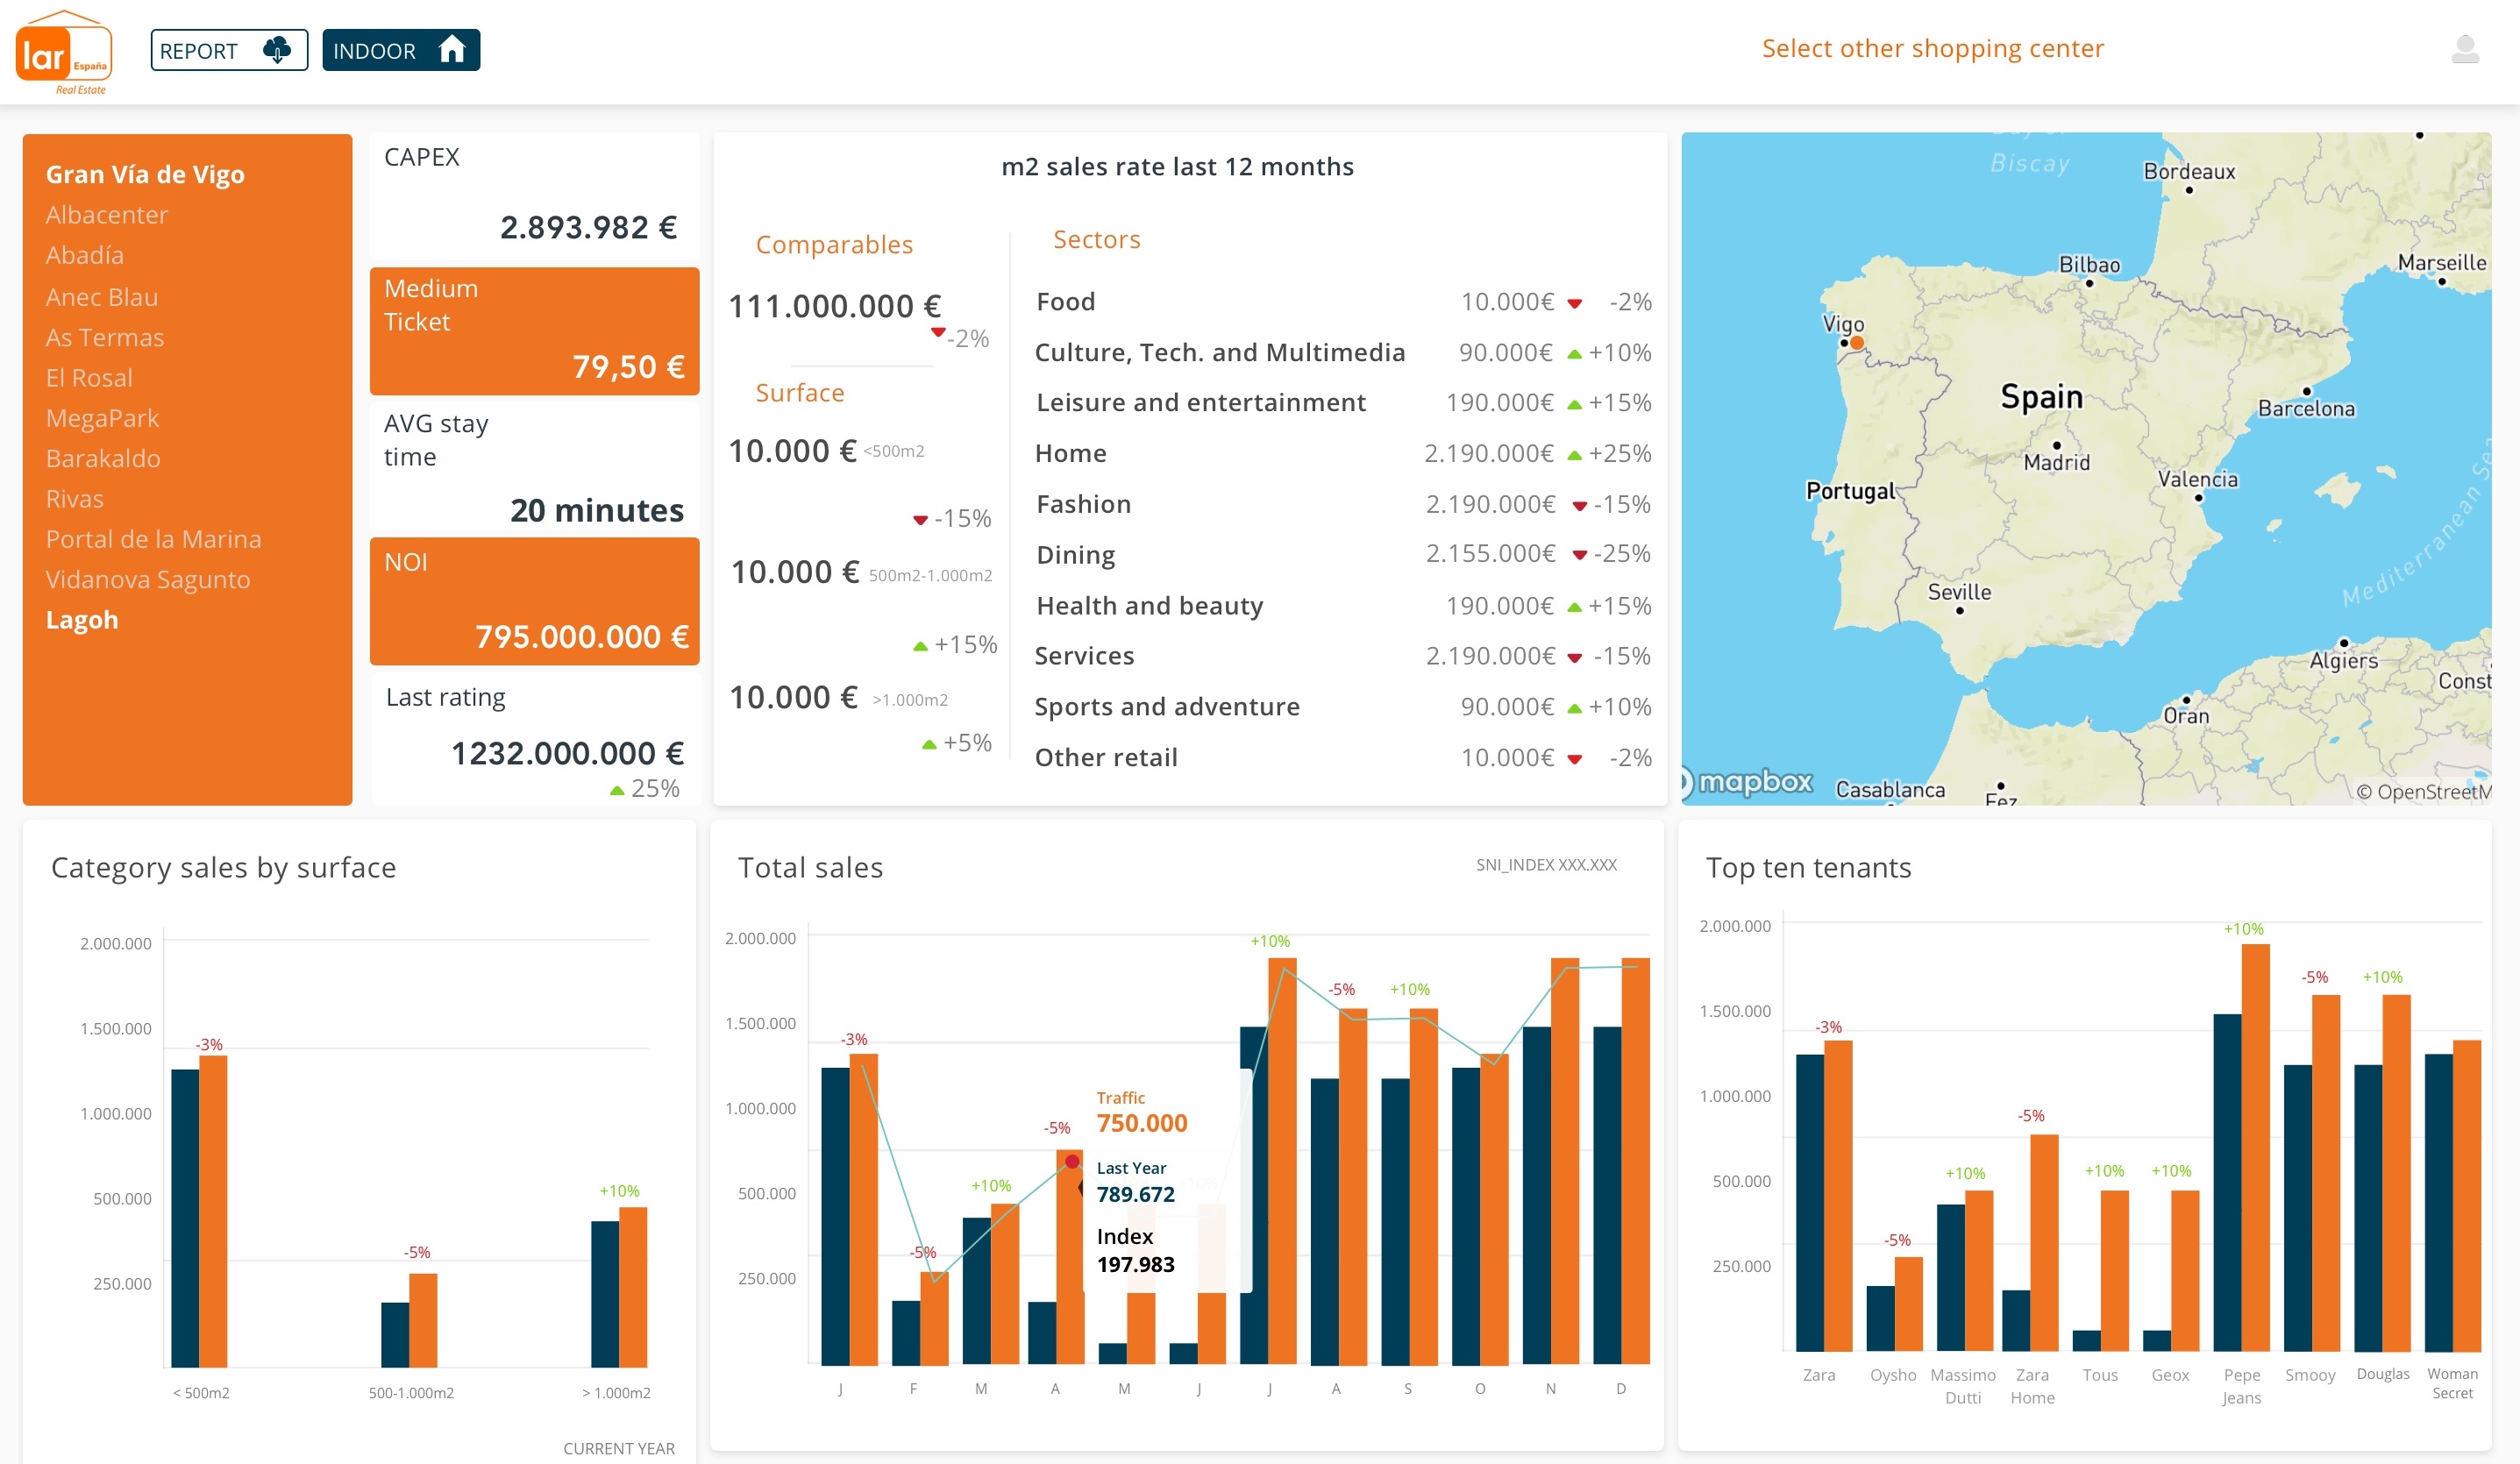The height and width of the screenshot is (1464, 2520).
Task: Click the mapbox logo on map
Action: tap(1750, 782)
